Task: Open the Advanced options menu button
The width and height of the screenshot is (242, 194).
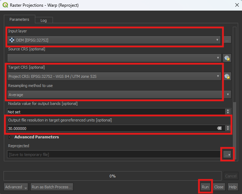Action: point(16,187)
